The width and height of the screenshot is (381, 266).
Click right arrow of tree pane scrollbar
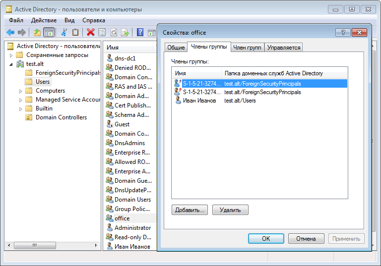point(96,245)
